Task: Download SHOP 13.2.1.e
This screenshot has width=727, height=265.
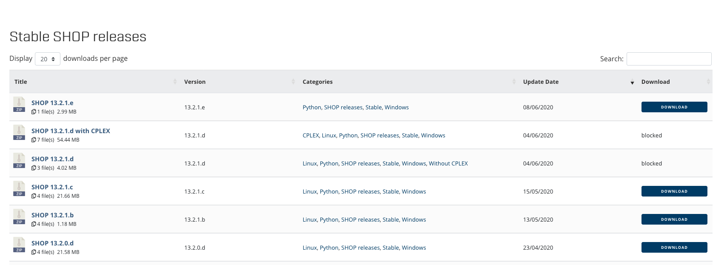Action: [x=674, y=107]
